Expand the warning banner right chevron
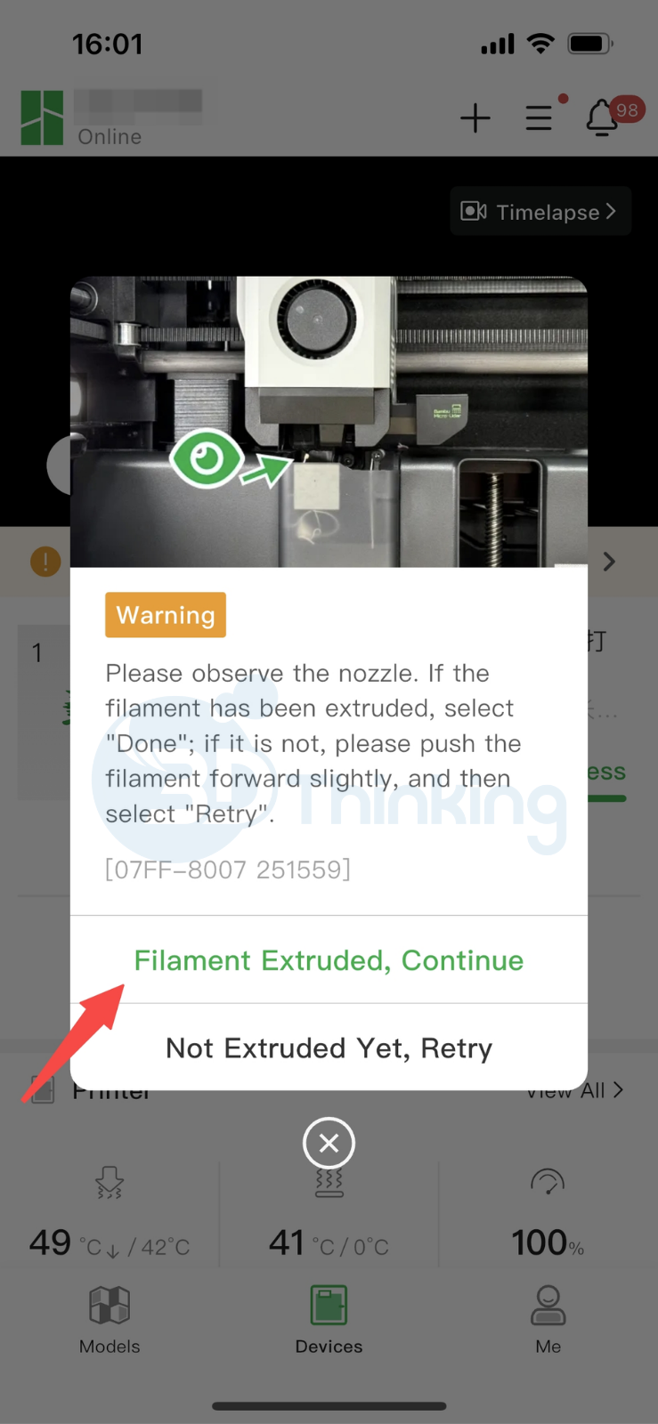This screenshot has width=658, height=1424. [609, 562]
